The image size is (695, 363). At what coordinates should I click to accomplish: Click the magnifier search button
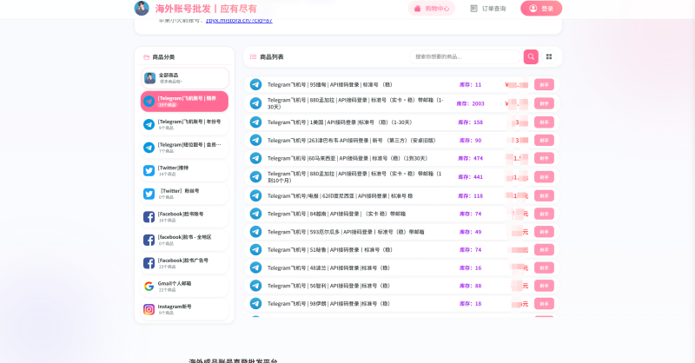[x=531, y=56]
